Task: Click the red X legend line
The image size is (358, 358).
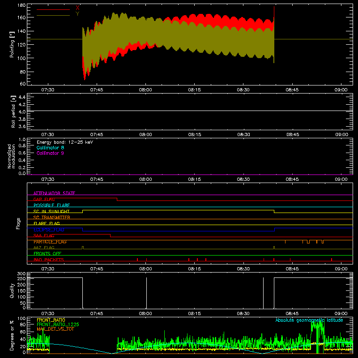Action: (53, 9)
